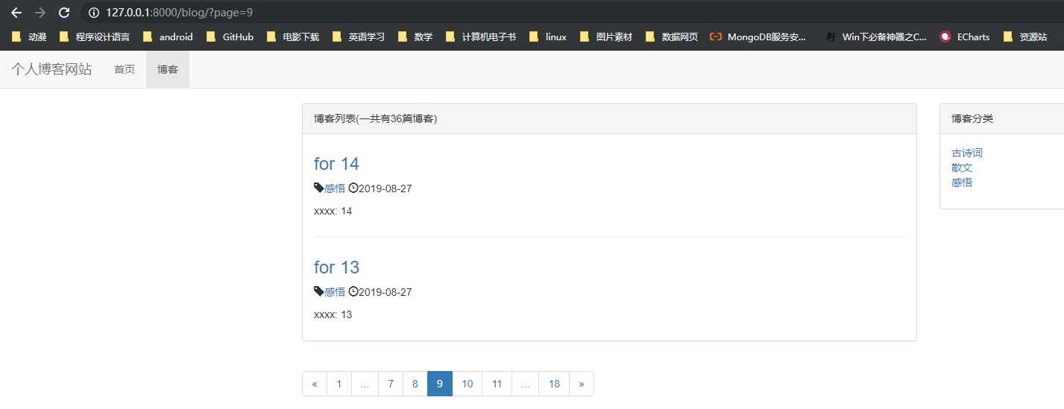Click the tag icon under for 13
The width and height of the screenshot is (1064, 409).
coord(319,291)
